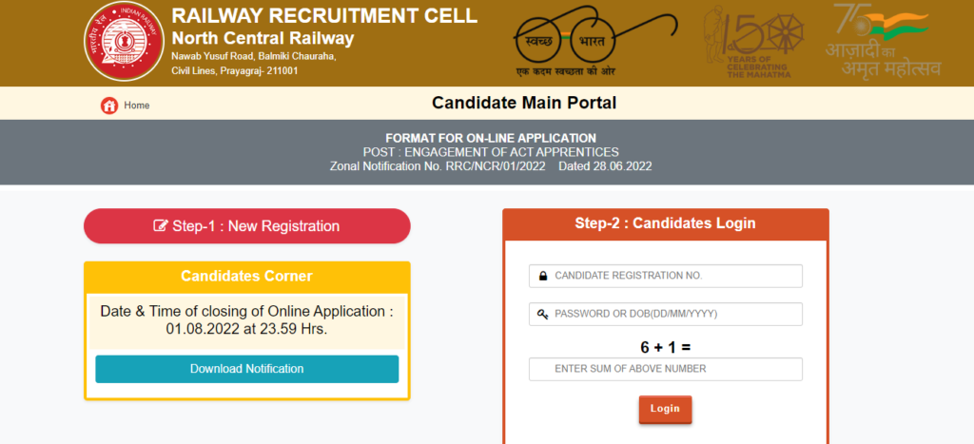Screen dimensions: 974x444
Task: Click the 6 + 1 captcha equation
Action: tap(665, 344)
